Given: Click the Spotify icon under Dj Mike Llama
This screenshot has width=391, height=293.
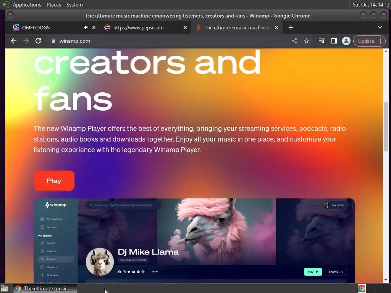Looking at the screenshot, I should click(x=138, y=272).
